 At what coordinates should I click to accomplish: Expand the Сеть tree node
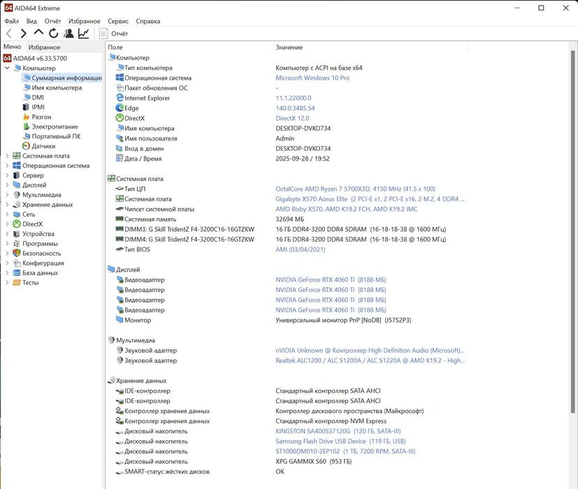click(7, 214)
